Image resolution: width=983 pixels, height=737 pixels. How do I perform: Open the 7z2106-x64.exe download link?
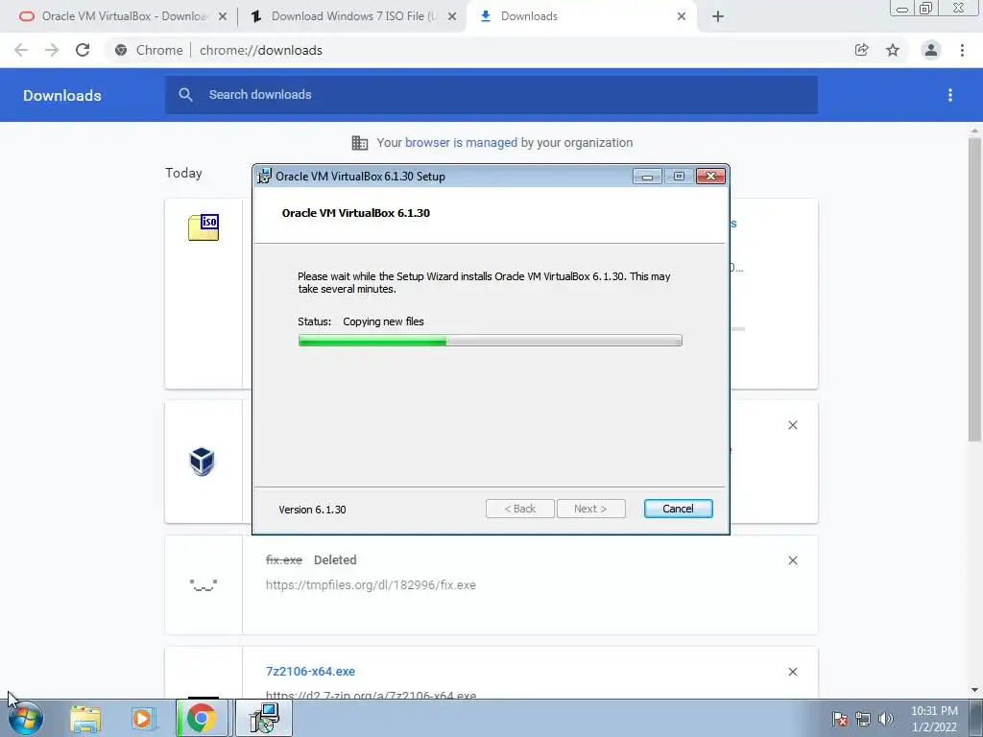coord(310,671)
